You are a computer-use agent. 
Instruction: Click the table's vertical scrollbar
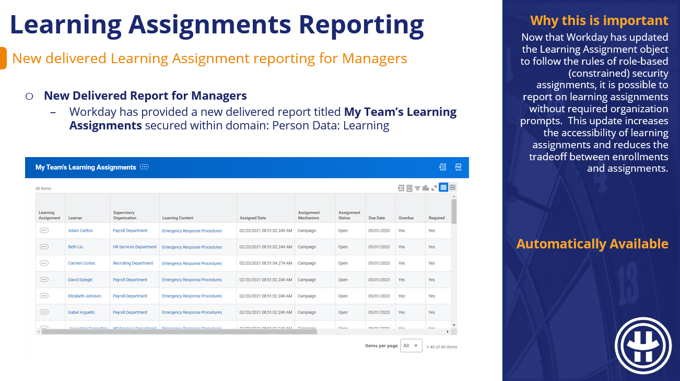(x=454, y=211)
